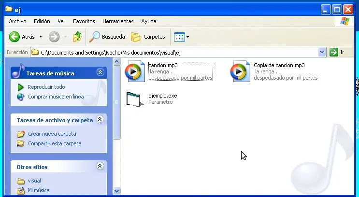Click Crear nueva carpeta link
359x197 pixels.
click(52, 134)
